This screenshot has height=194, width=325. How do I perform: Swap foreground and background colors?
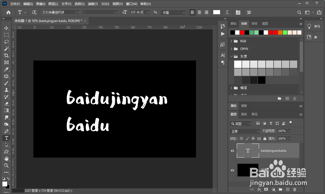[8, 179]
